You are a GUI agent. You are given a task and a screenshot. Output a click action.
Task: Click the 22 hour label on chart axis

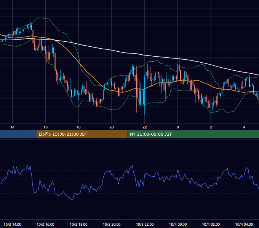[145, 127]
